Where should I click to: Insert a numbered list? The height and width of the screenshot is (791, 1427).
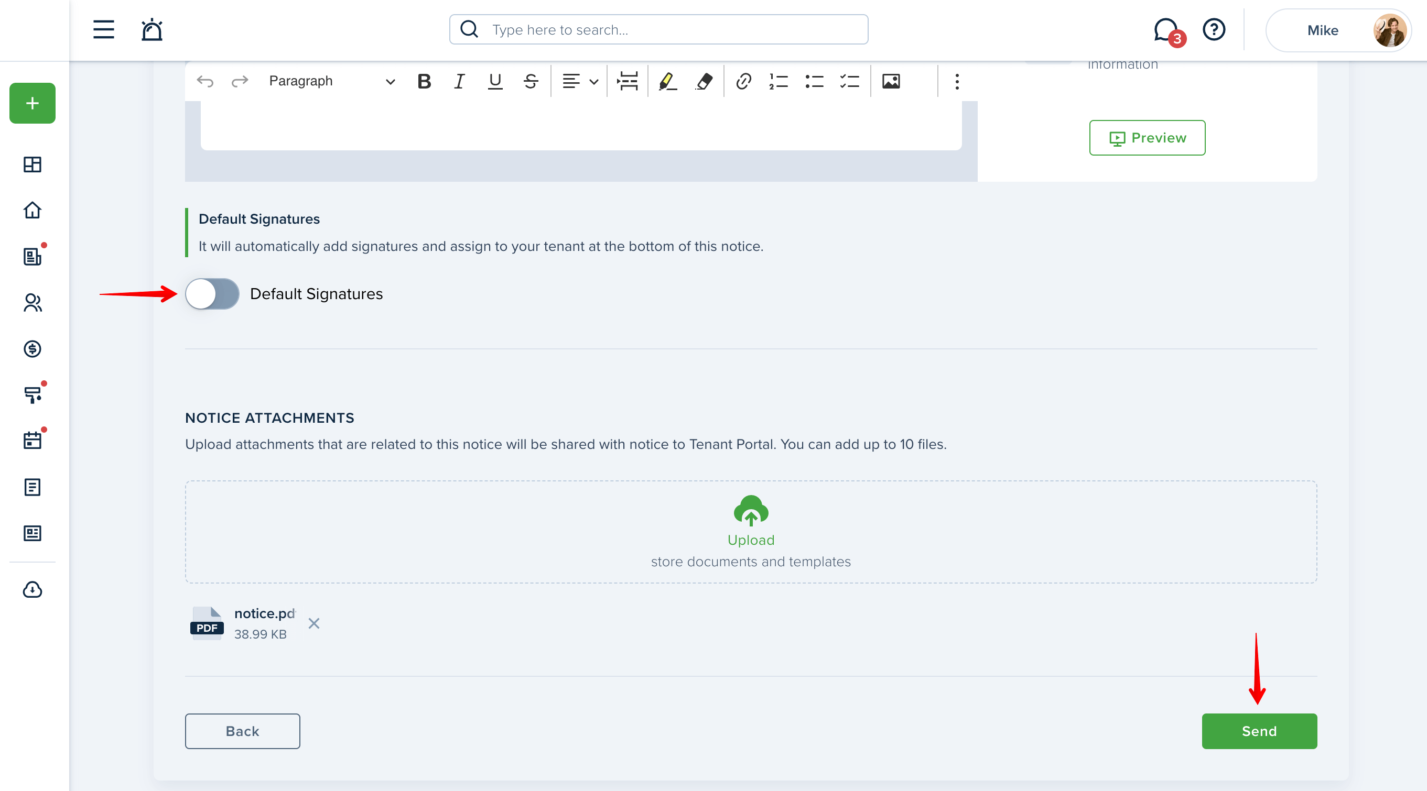tap(779, 81)
